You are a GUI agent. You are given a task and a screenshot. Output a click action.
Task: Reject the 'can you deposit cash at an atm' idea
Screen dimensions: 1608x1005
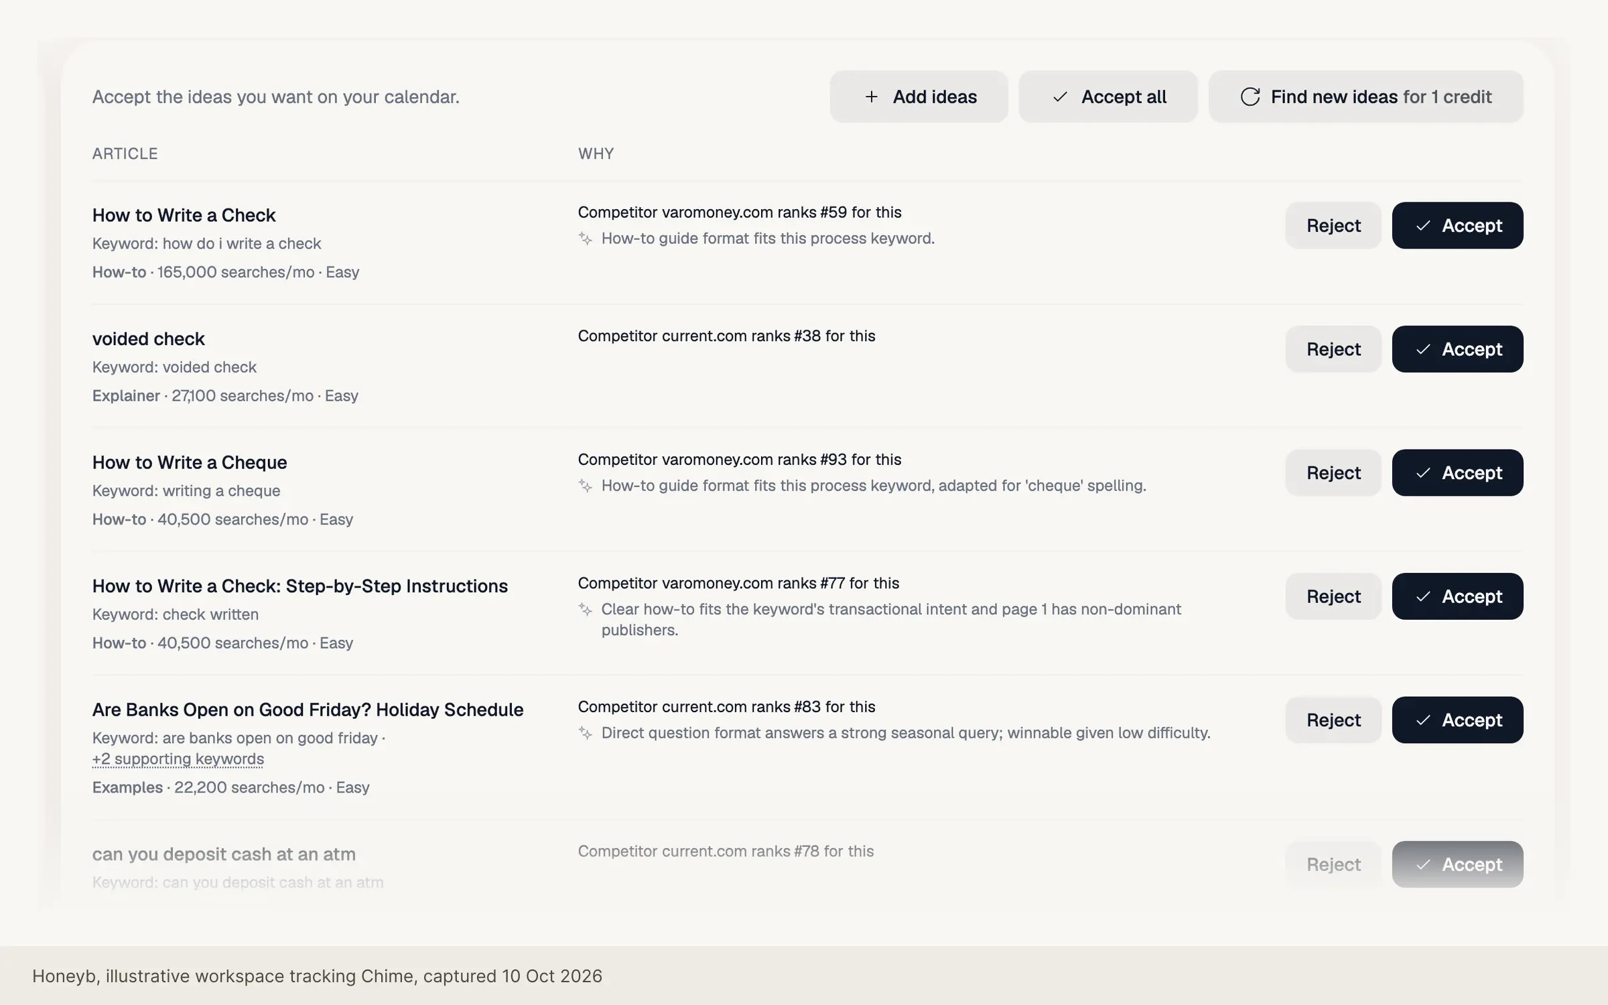tap(1333, 864)
